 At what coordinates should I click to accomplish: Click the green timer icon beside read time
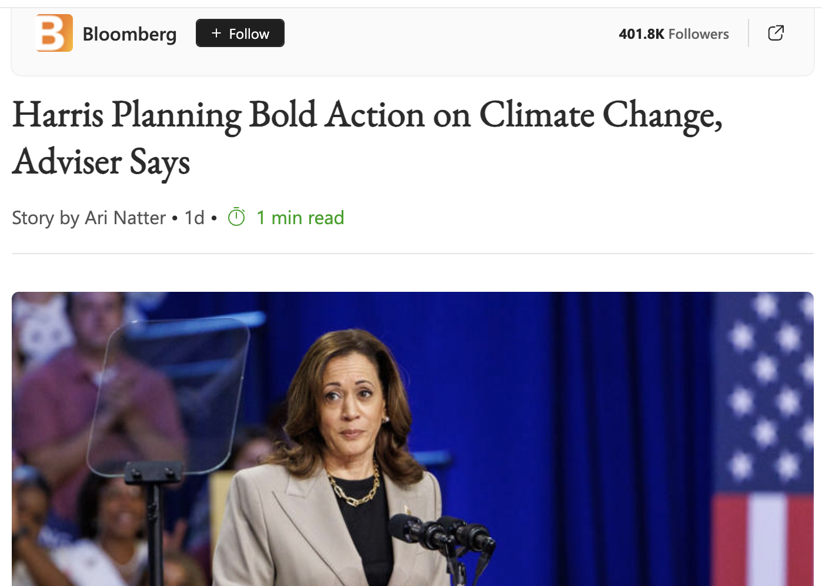click(236, 217)
